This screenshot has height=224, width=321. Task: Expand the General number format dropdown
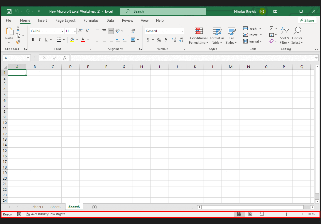click(x=182, y=31)
